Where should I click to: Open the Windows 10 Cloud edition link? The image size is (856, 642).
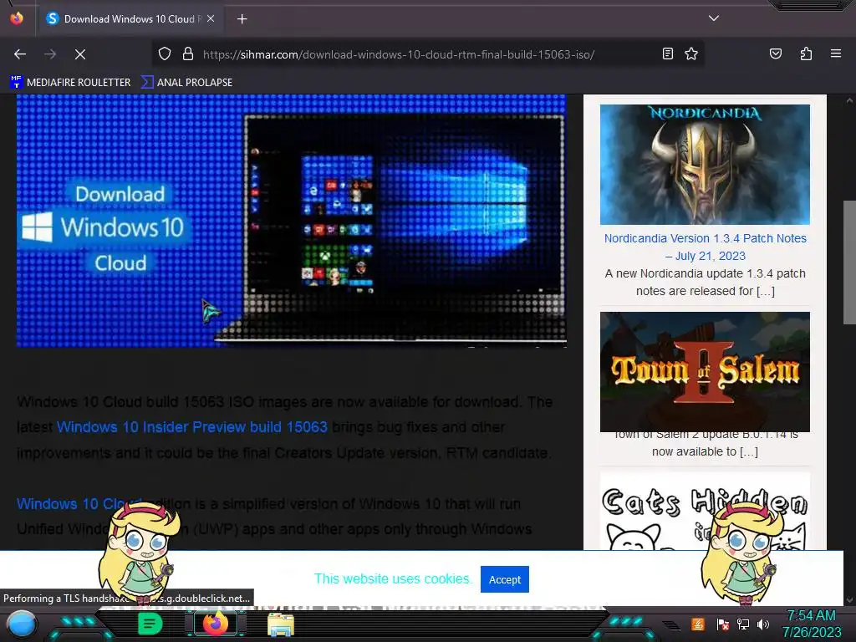pos(79,503)
